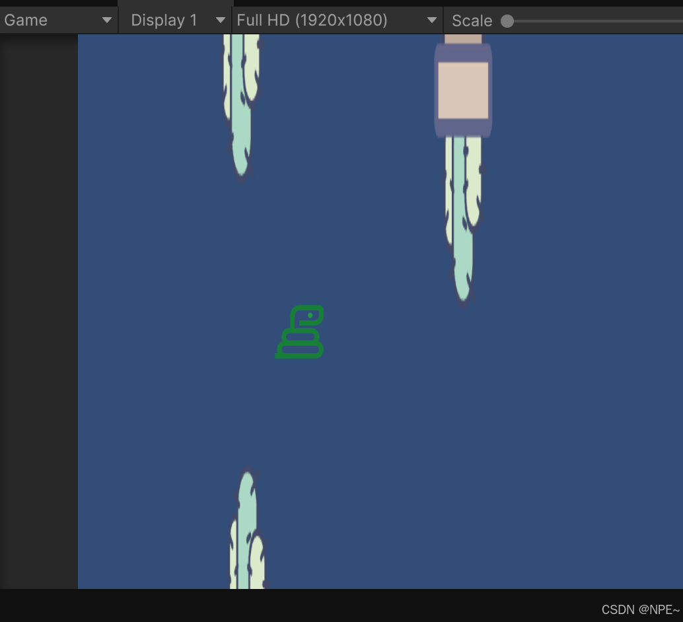Viewport: 683px width, 622px height.
Task: Click the green snake character sprite
Action: [x=300, y=332]
